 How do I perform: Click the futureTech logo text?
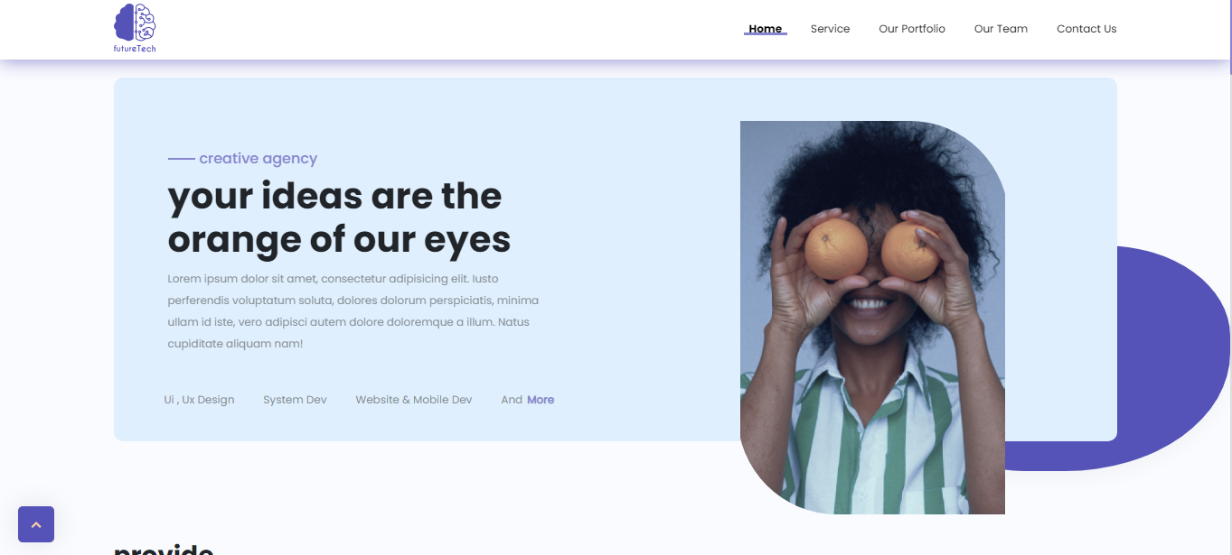tap(135, 49)
